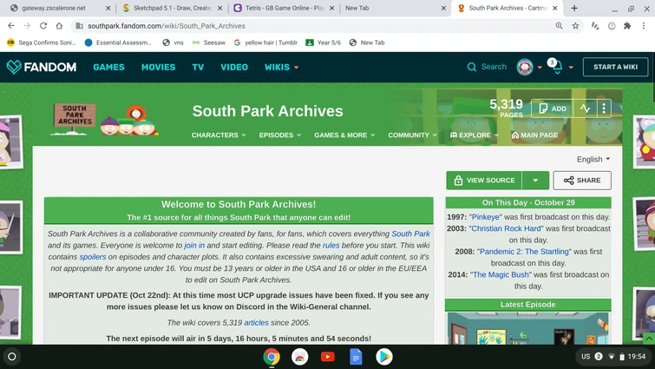This screenshot has width=655, height=369.
Task: Open the English language selector
Action: (593, 159)
